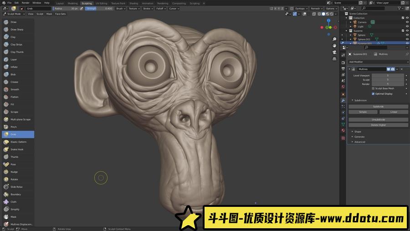Toggle the Collection exclude checkbox

click(403, 18)
